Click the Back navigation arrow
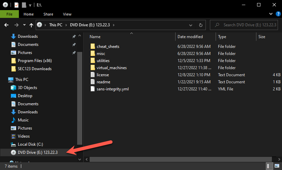This screenshot has width=282, height=170. (6, 25)
